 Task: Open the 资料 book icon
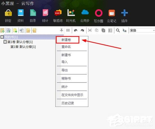(x=21, y=13)
